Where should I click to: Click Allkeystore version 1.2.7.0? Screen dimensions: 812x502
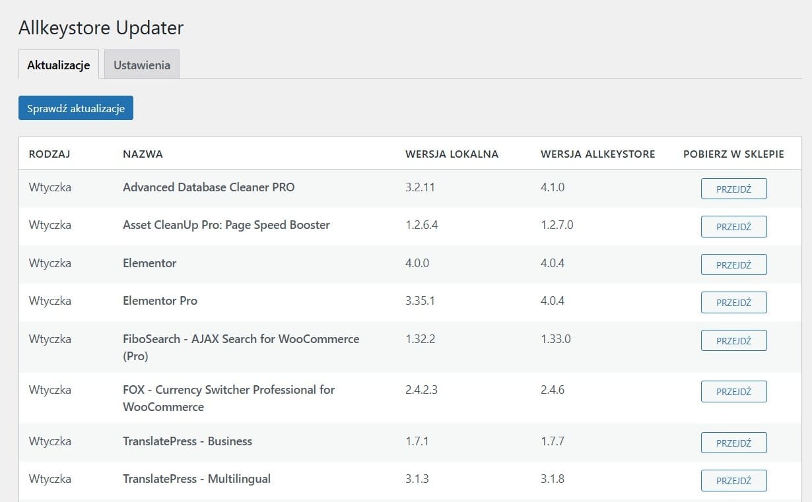(x=557, y=225)
